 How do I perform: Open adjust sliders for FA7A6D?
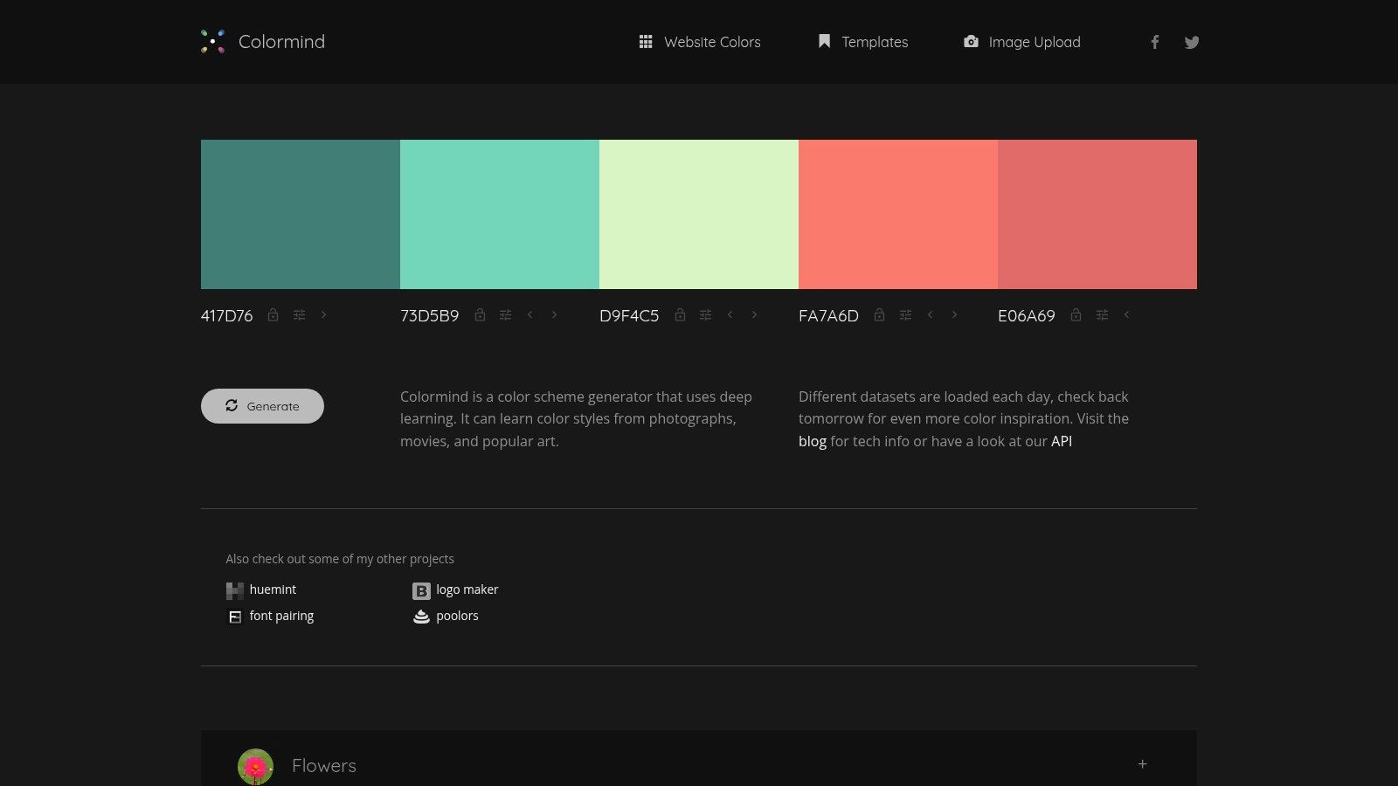pos(905,314)
